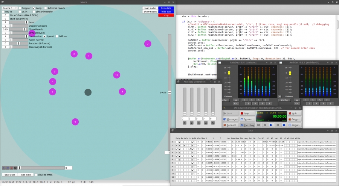Click auxiliary controller button 5
The width and height of the screenshot is (339, 186).
click(x=213, y=123)
